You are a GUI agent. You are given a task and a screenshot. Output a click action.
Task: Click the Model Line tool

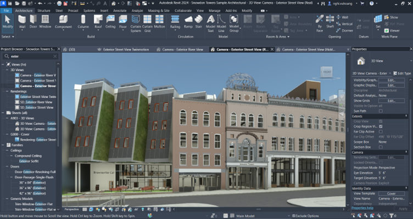click(221, 24)
